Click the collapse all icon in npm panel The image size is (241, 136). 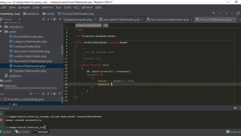48,94
